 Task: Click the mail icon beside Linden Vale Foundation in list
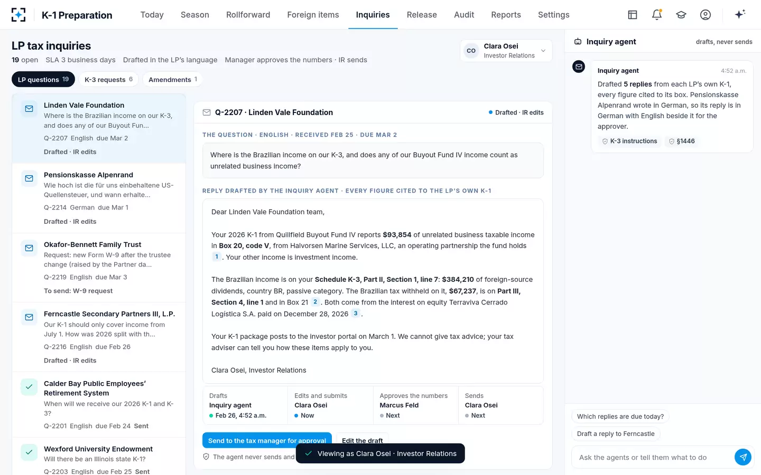(29, 109)
